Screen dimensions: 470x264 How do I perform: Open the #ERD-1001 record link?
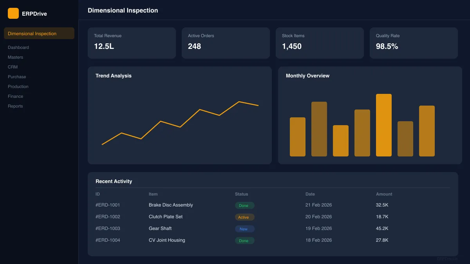coord(108,205)
